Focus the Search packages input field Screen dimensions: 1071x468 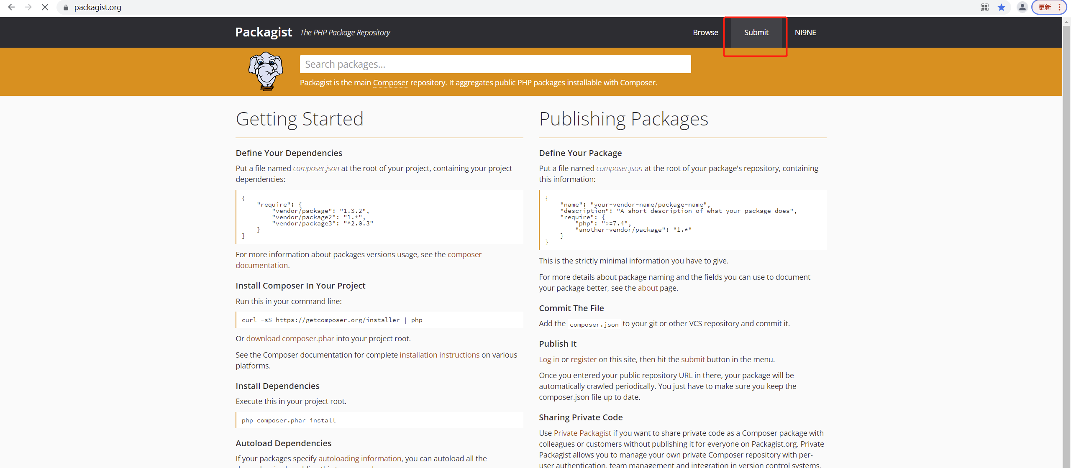pos(495,64)
